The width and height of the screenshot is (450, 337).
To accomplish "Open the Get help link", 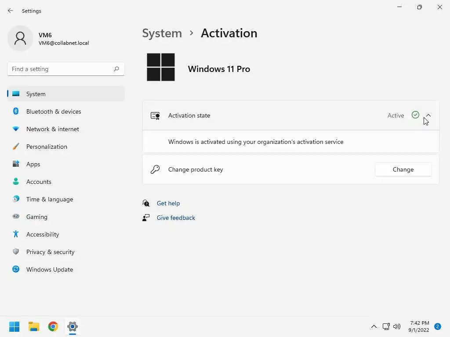I will pos(168,203).
